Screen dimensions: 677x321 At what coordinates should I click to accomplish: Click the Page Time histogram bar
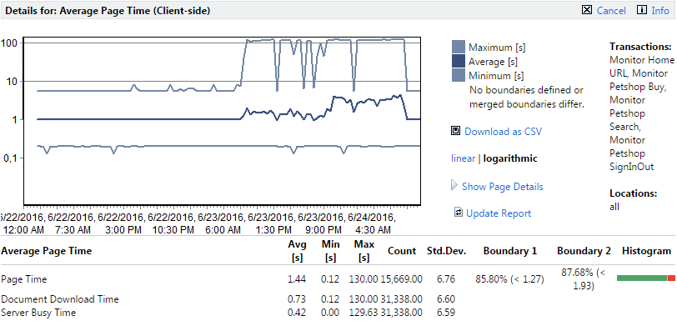pyautogui.click(x=646, y=278)
